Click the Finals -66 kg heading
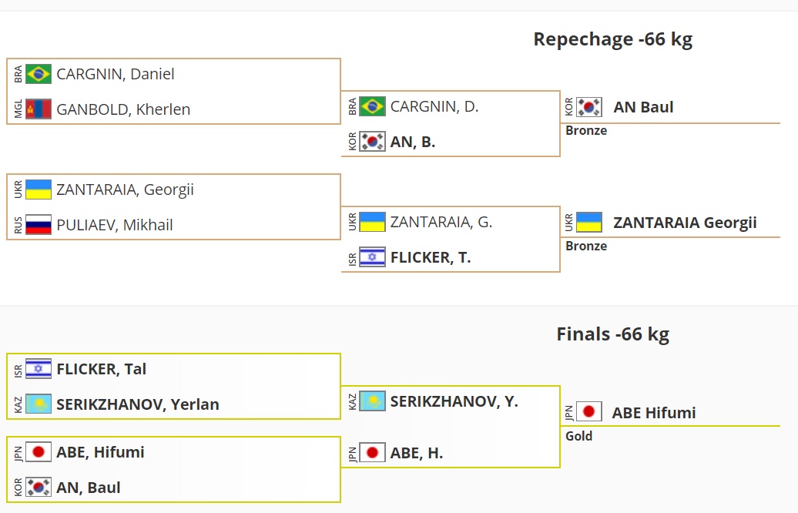 tap(612, 334)
